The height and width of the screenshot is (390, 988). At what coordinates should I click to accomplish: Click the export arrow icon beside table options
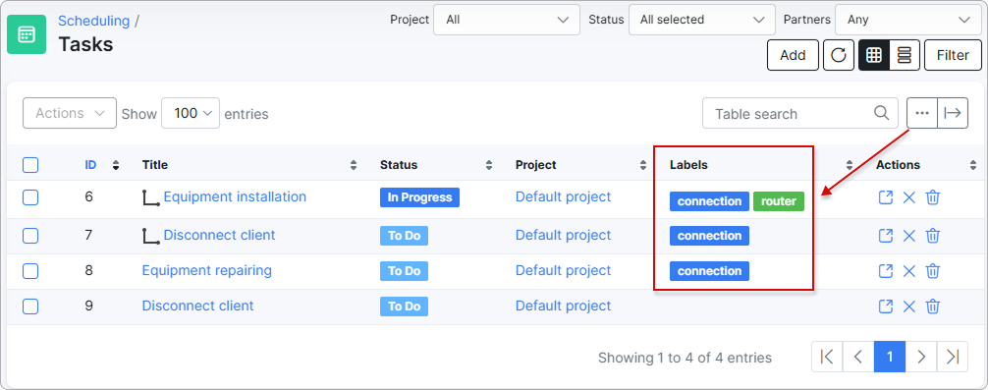953,113
